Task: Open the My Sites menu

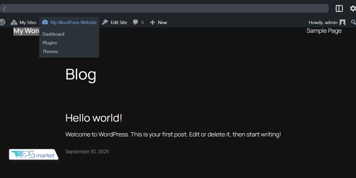Action: tap(24, 22)
